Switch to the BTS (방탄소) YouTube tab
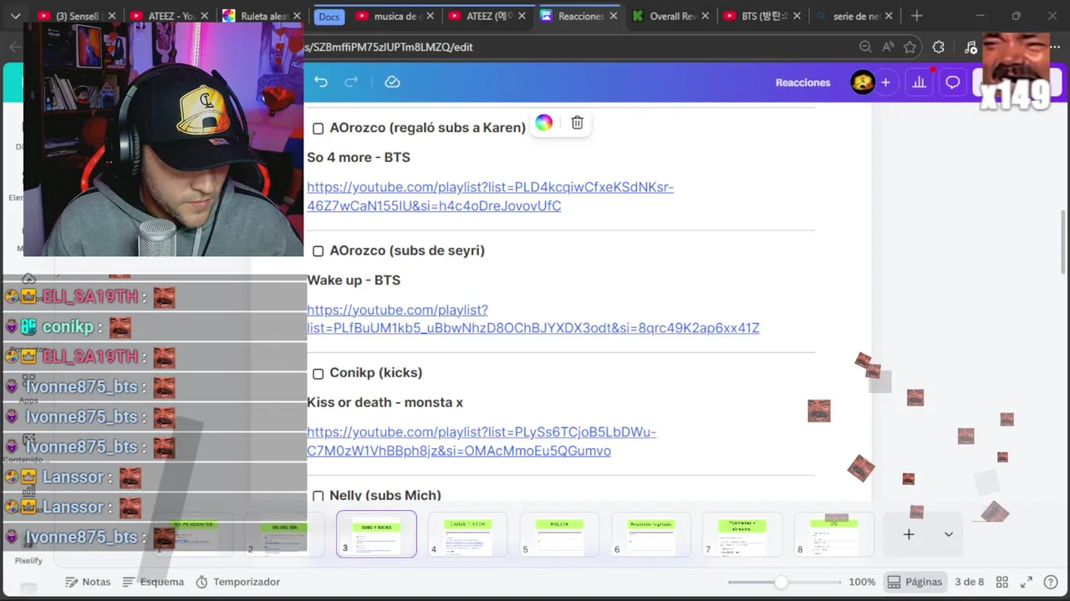This screenshot has height=601, width=1070. click(x=762, y=16)
